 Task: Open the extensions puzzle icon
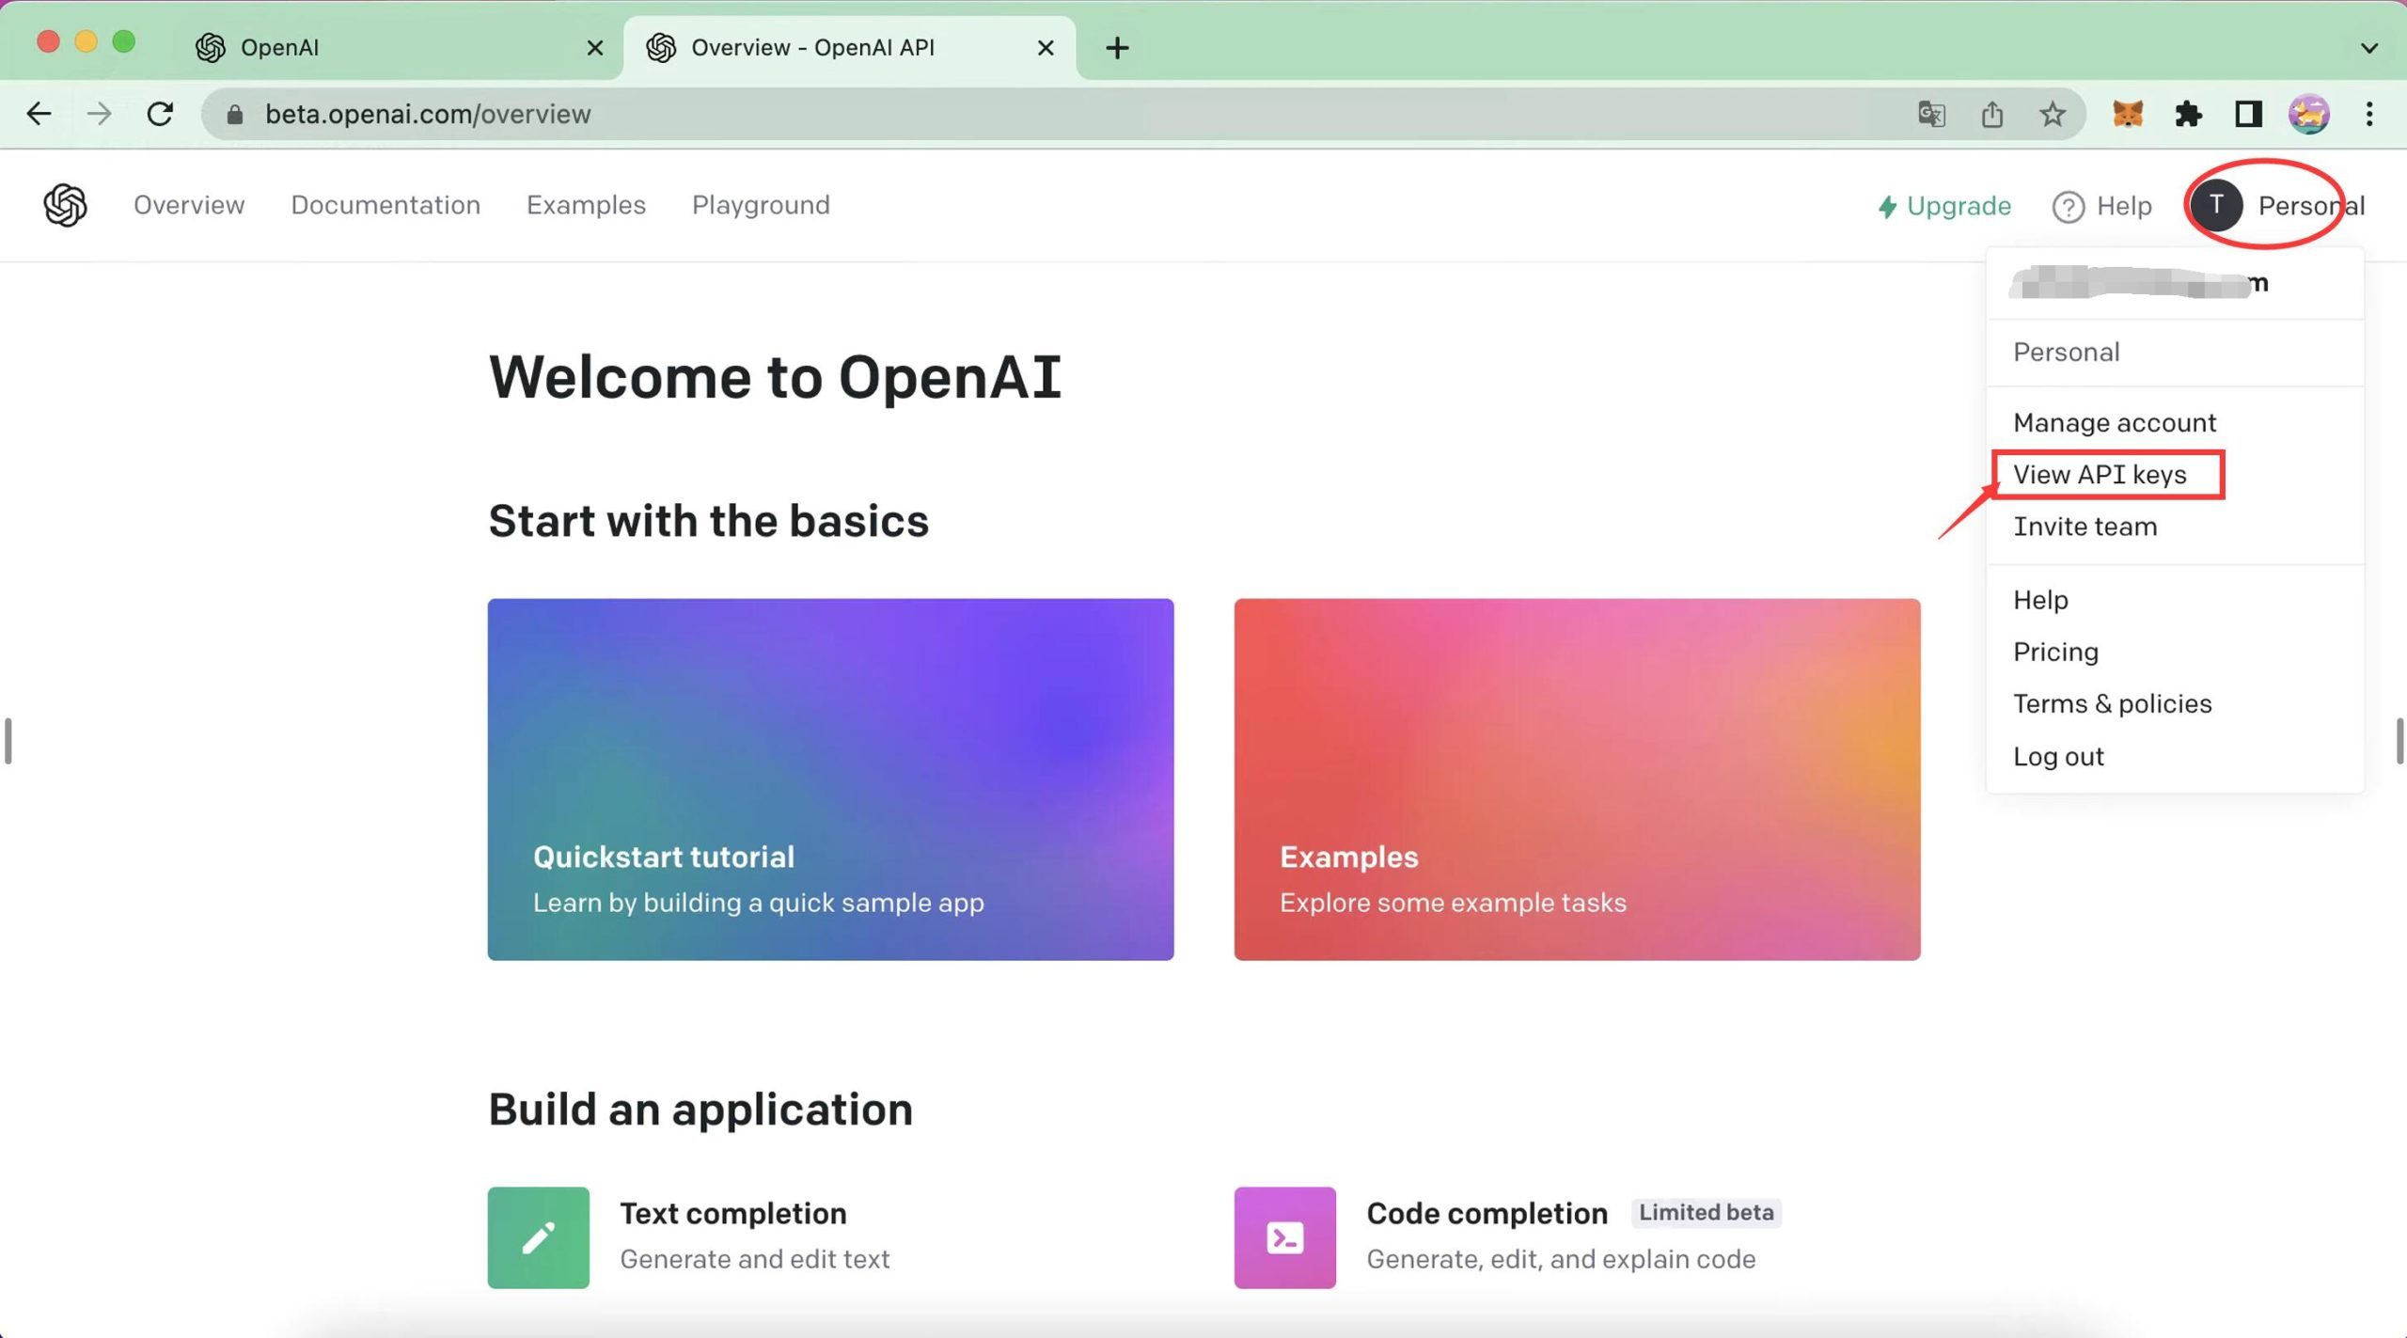coord(2189,114)
